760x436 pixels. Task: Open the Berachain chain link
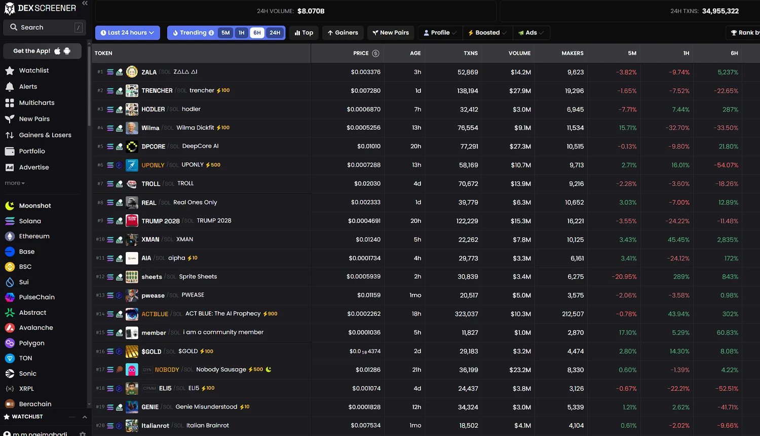35,404
